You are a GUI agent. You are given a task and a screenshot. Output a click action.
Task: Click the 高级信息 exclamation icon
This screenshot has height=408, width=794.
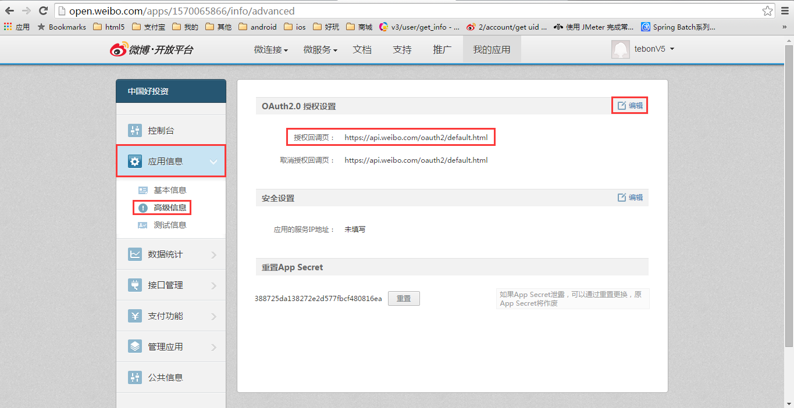[143, 208]
